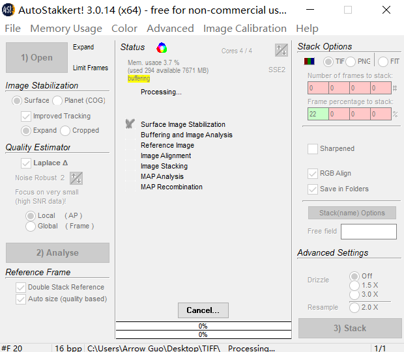The width and height of the screenshot is (404, 352).
Task: Click the yellow buffering status indicator
Action: click(139, 79)
